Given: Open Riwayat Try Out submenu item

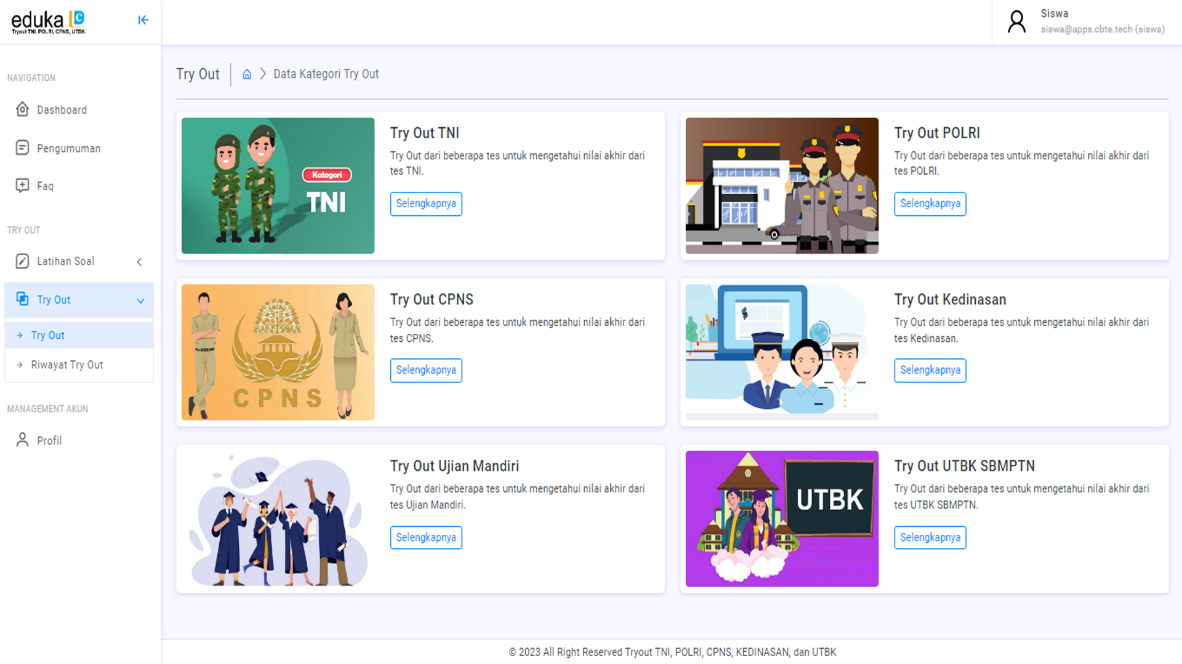Looking at the screenshot, I should [x=67, y=365].
